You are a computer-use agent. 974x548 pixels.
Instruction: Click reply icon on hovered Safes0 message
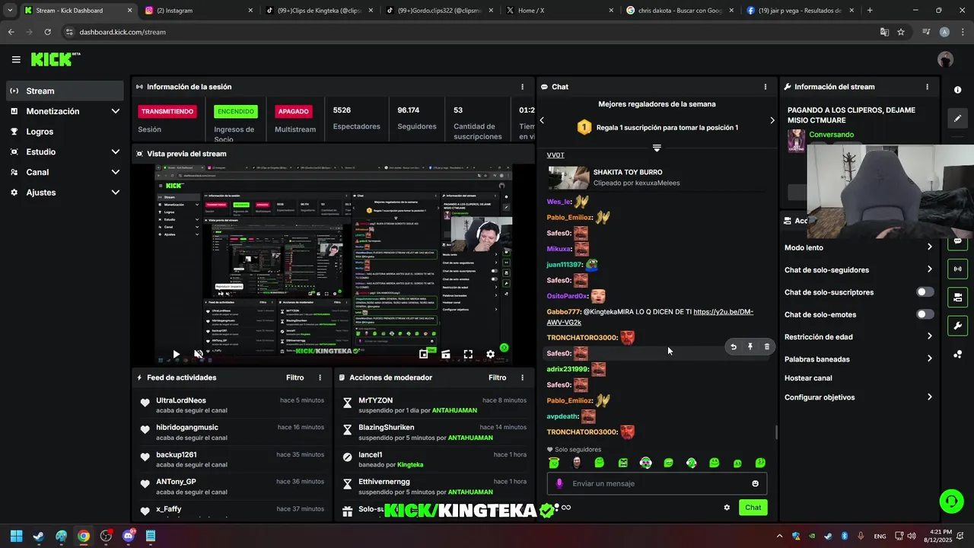tap(734, 346)
